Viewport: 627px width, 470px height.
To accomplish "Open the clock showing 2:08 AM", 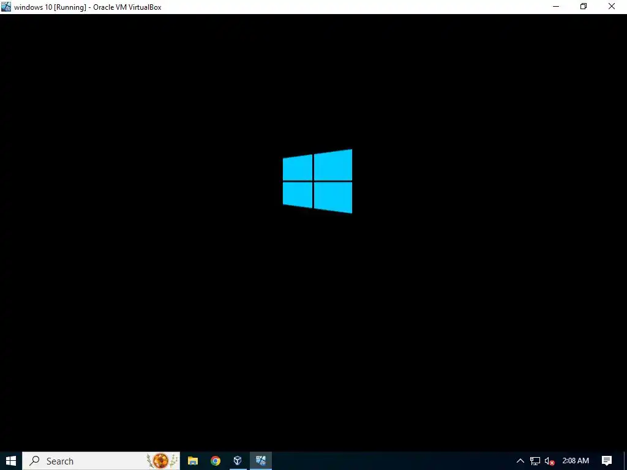I will [x=576, y=461].
